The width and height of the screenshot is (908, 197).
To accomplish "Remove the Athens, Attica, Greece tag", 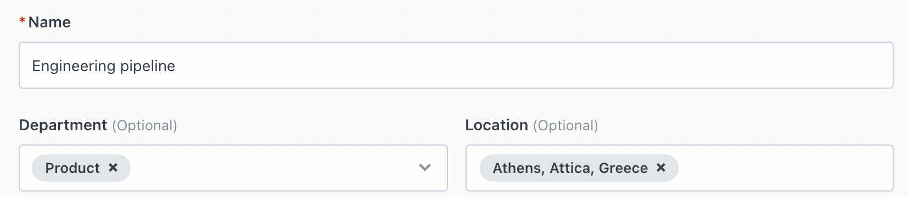I will coord(661,167).
